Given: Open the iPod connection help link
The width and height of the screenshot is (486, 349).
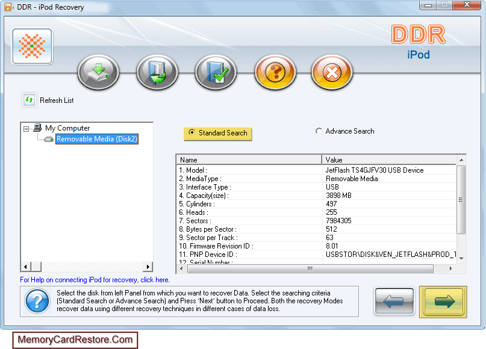Looking at the screenshot, I should point(95,280).
